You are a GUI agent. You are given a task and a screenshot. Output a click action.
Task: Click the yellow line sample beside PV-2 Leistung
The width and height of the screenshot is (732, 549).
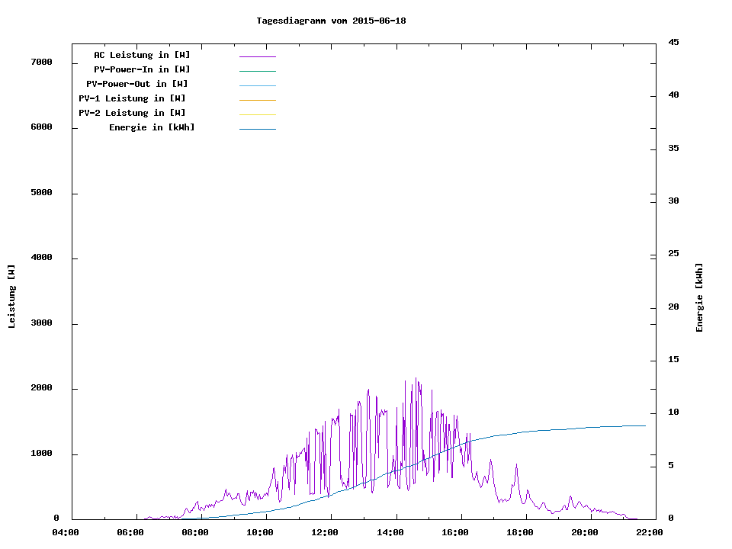[257, 114]
